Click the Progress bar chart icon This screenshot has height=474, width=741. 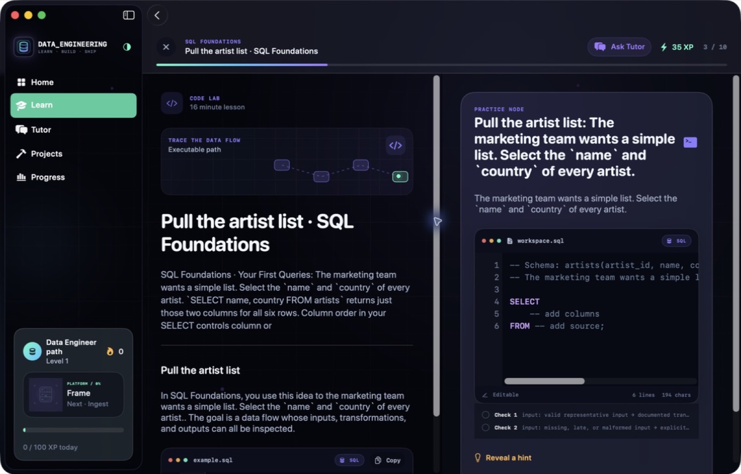click(x=21, y=177)
